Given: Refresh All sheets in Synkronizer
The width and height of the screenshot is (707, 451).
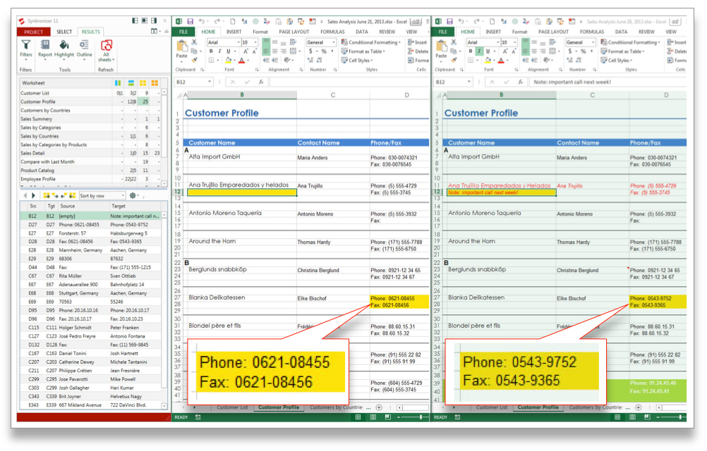Looking at the screenshot, I should pos(106,51).
